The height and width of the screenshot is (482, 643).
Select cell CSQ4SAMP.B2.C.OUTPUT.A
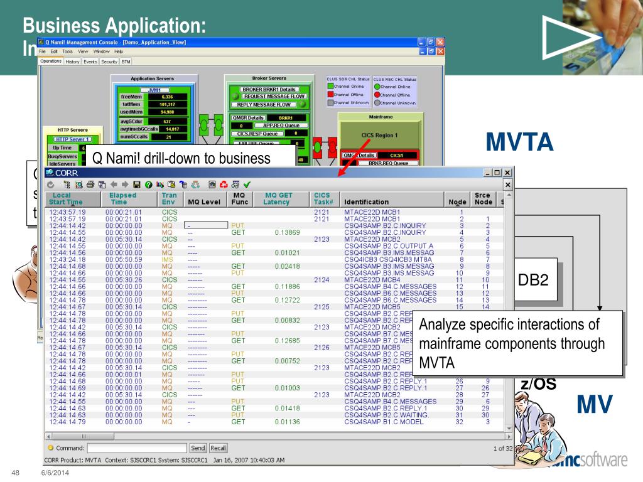389,246
